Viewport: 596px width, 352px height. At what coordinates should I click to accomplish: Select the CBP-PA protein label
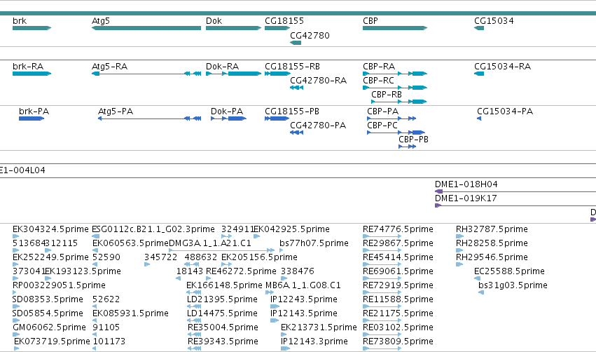click(x=383, y=111)
